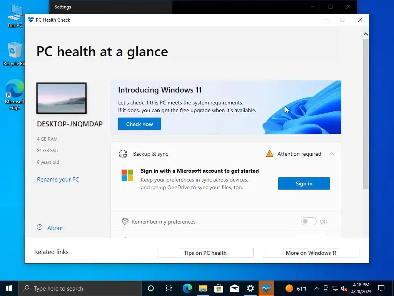
Task: Open the notification Action Center
Action: tap(381, 288)
